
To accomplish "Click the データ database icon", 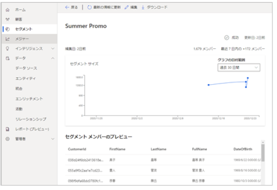I will pyautogui.click(x=8, y=58).
